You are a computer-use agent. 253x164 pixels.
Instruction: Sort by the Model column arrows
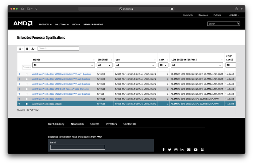pos(94,60)
